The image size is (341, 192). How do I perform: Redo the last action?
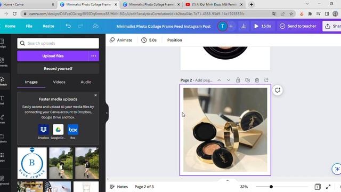[x=80, y=26]
